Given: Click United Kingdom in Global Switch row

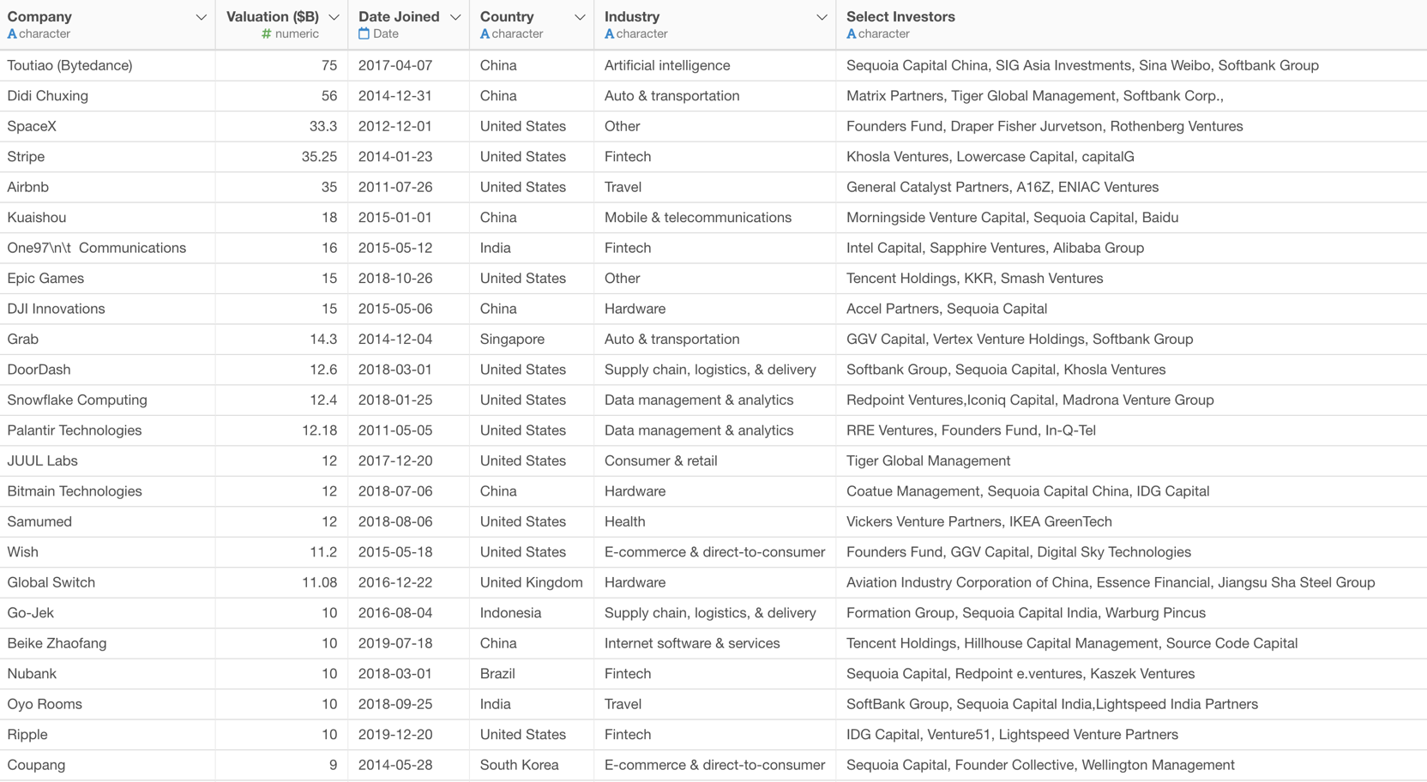Looking at the screenshot, I should coord(531,583).
